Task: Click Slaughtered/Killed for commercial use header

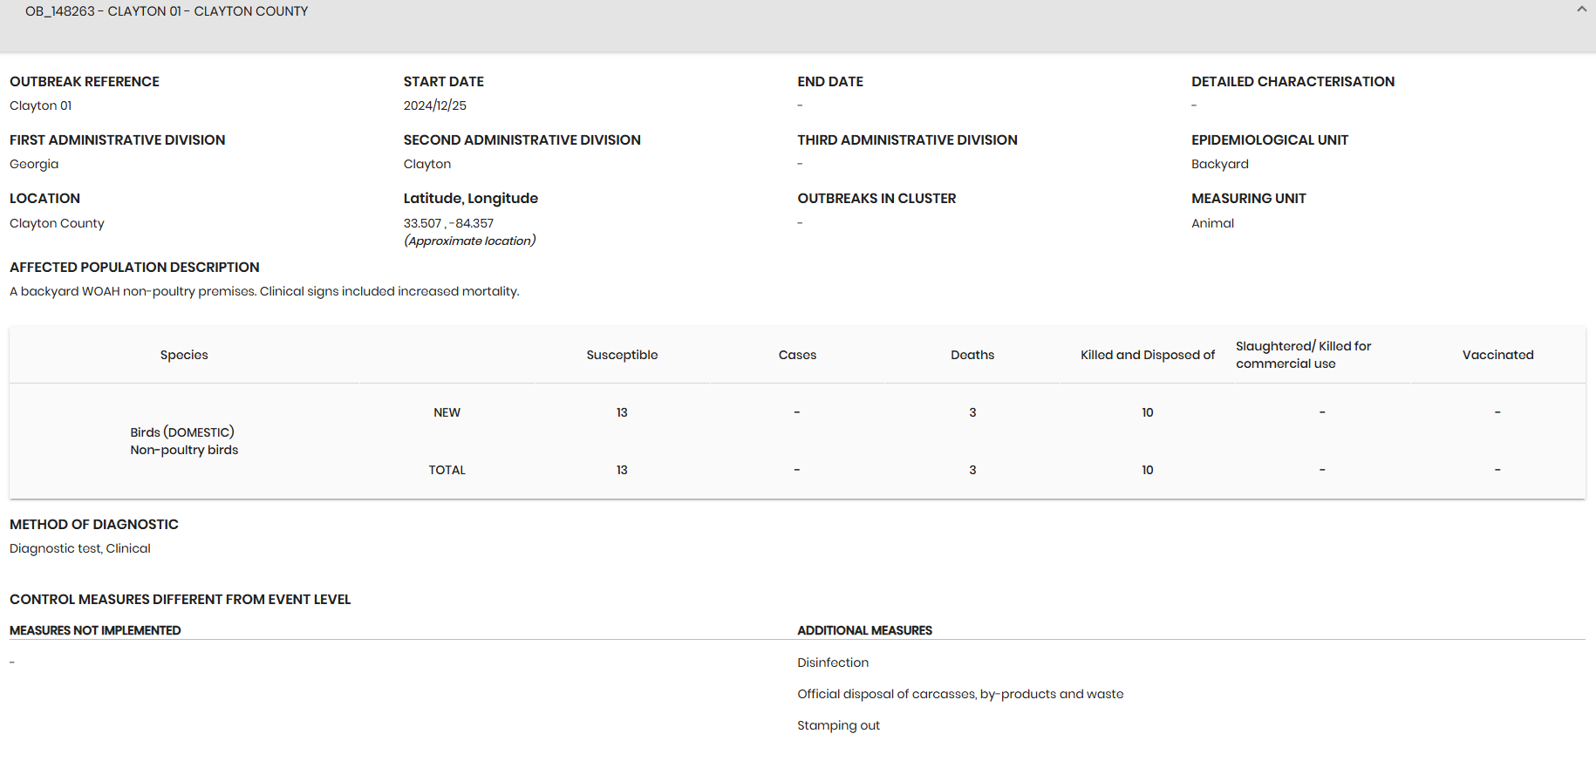Action: 1304,355
